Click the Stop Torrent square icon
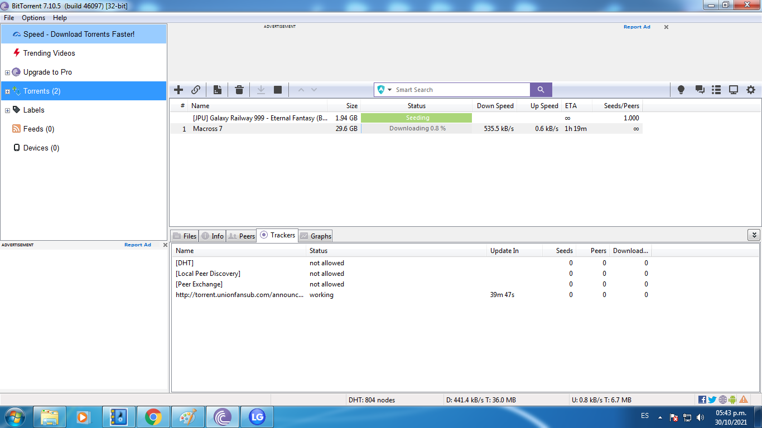Viewport: 762px width, 428px height. point(278,90)
